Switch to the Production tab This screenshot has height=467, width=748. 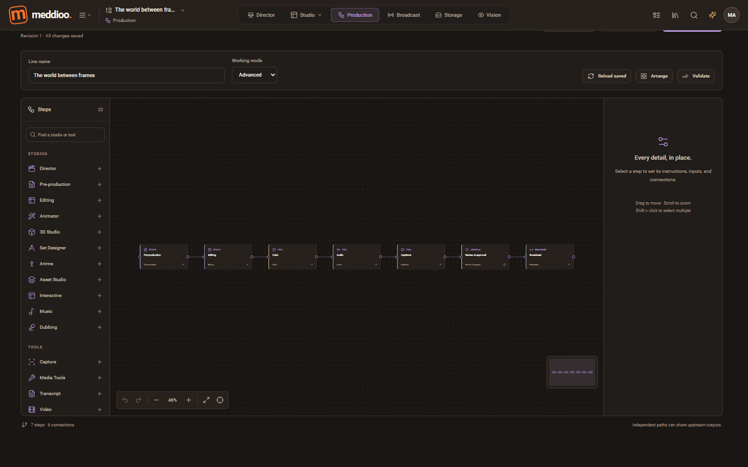355,15
